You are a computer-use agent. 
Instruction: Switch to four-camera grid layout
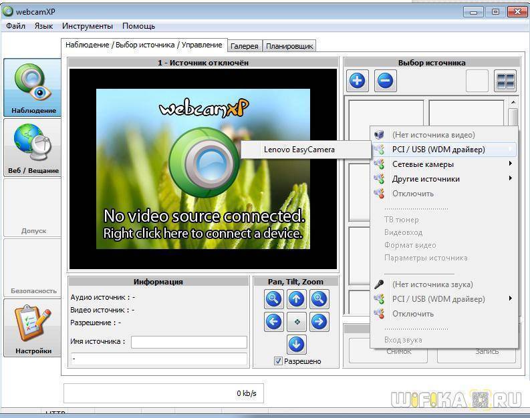(505, 81)
